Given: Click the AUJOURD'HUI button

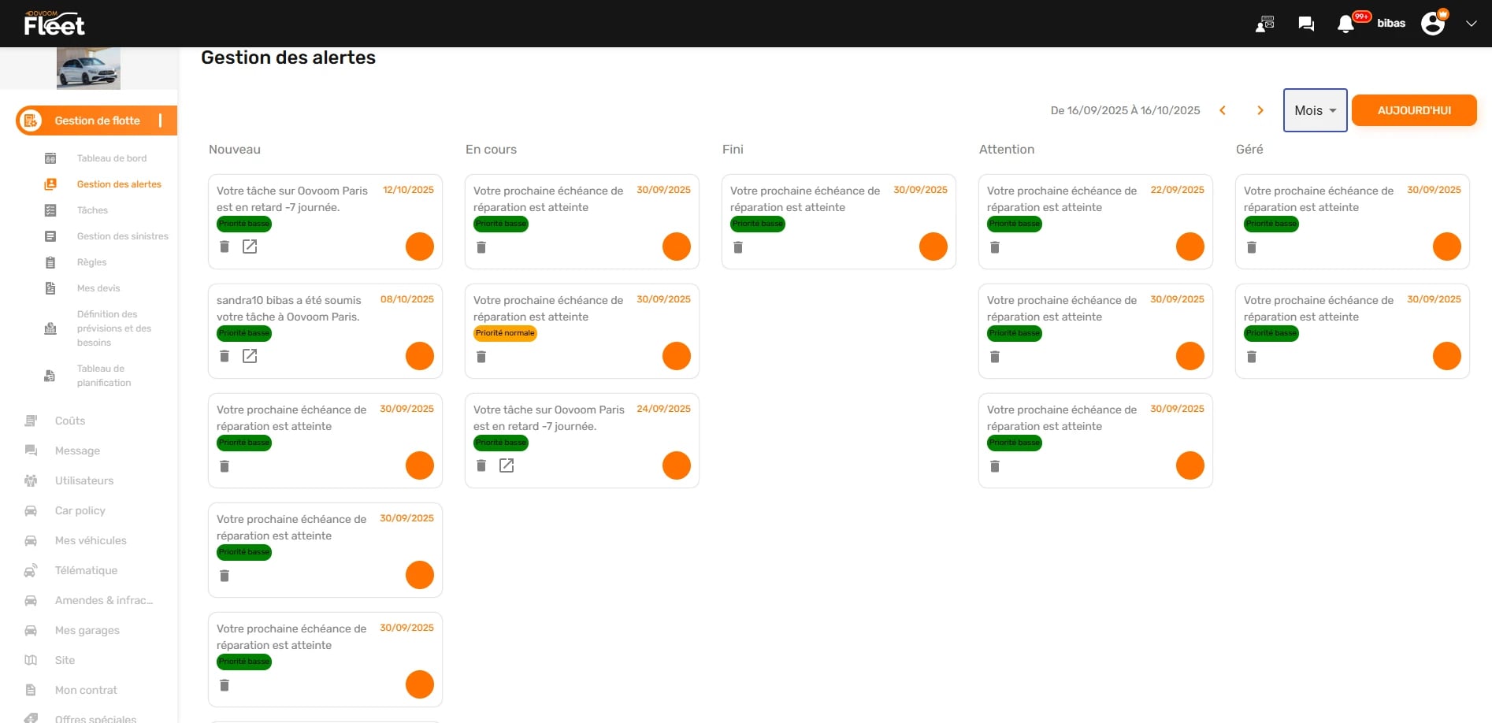Looking at the screenshot, I should click(x=1414, y=110).
